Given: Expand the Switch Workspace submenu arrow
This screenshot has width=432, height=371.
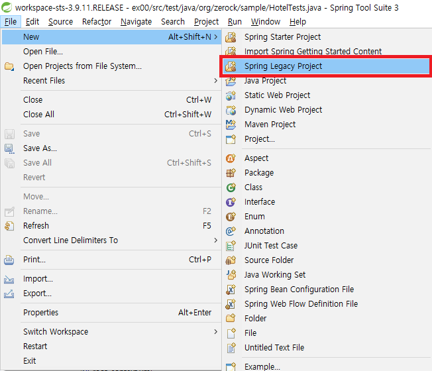Looking at the screenshot, I should [216, 332].
